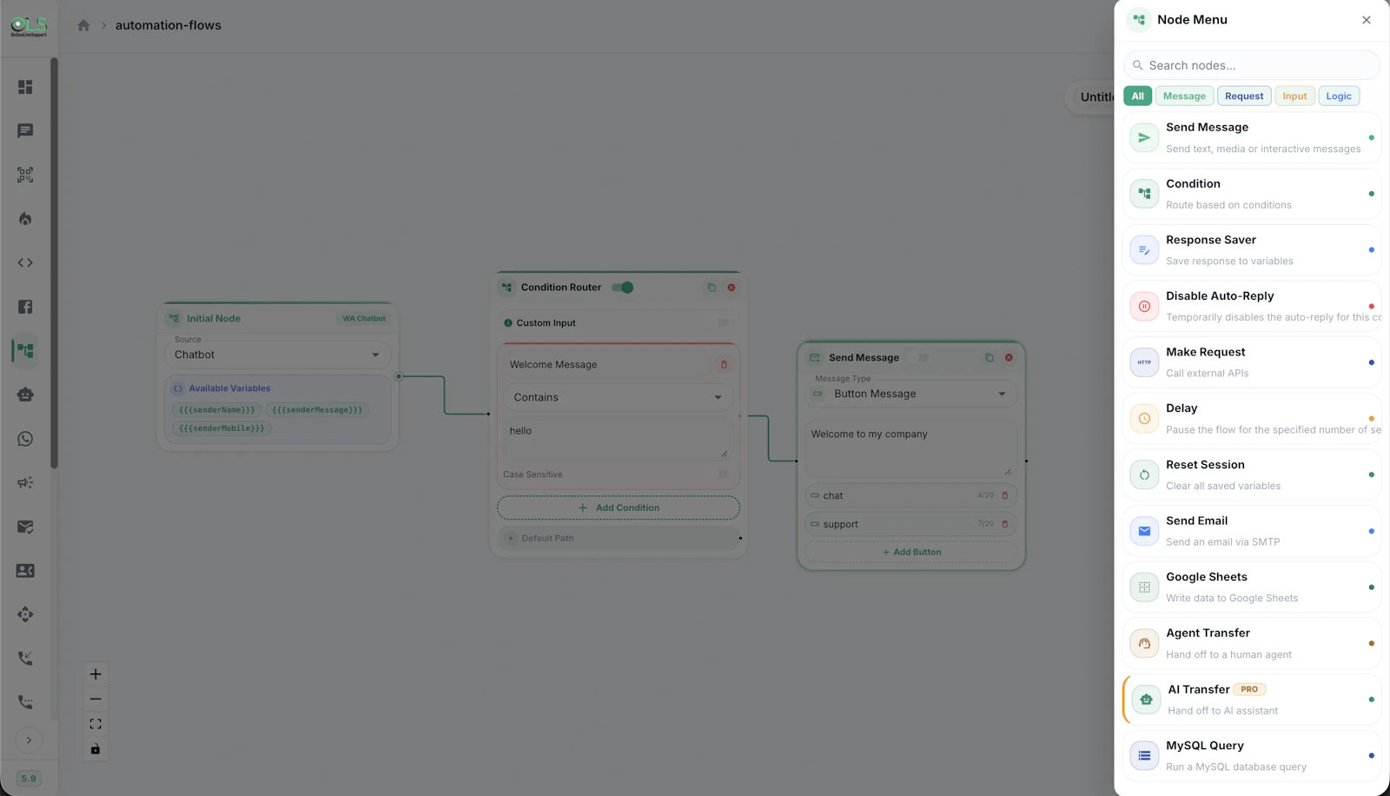Open the contacts card sidebar icon
The height and width of the screenshot is (796, 1390).
pos(25,571)
